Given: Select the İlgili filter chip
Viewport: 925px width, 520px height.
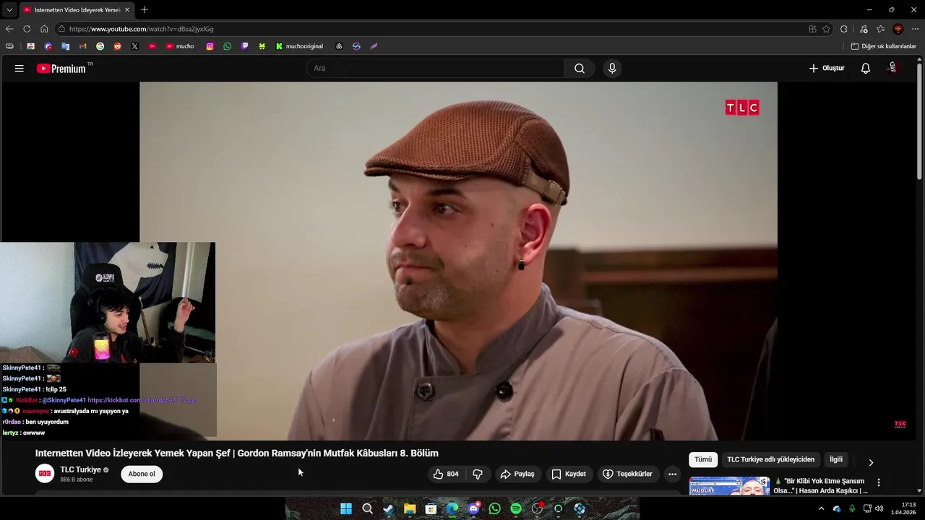Looking at the screenshot, I should pos(836,459).
